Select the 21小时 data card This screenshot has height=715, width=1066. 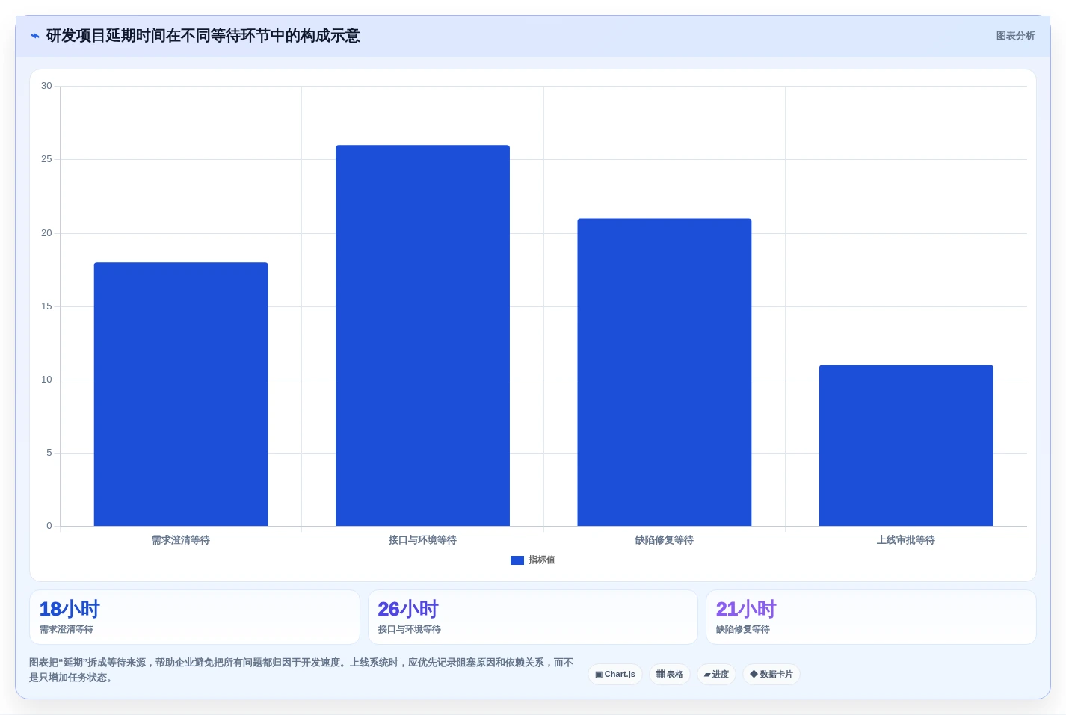pyautogui.click(x=871, y=617)
